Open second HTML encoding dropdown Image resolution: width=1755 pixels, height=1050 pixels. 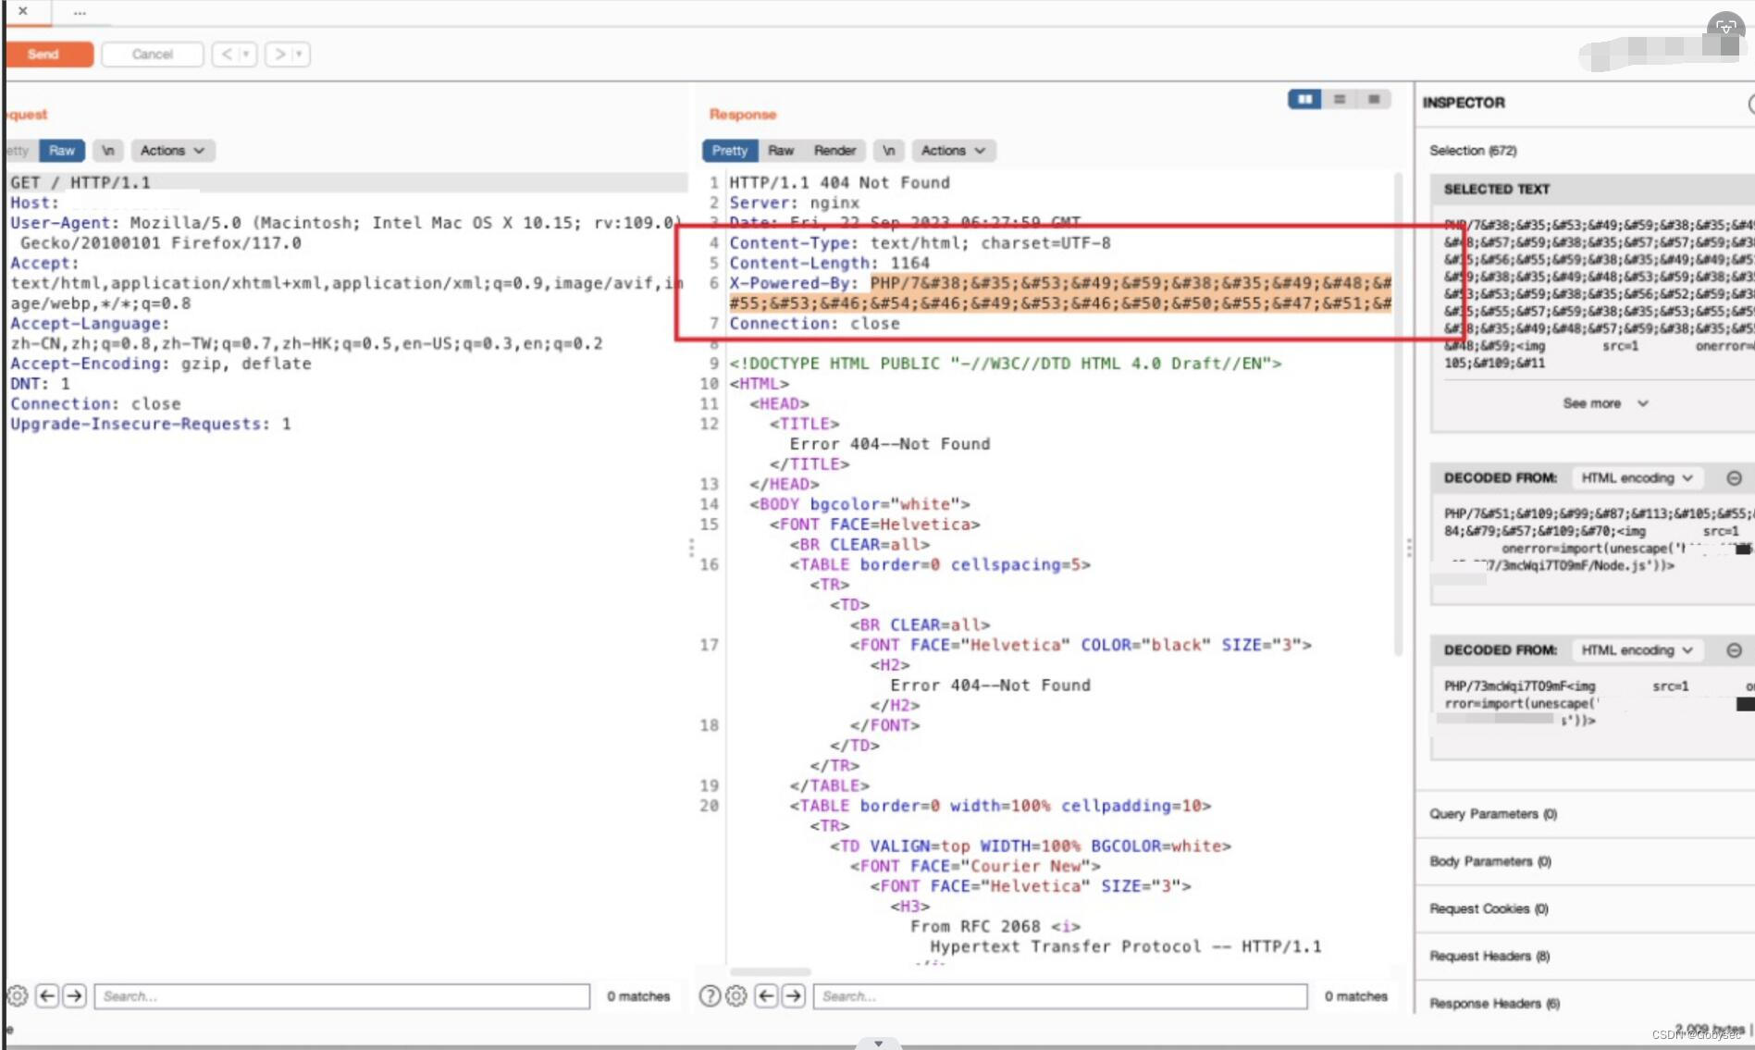point(1638,650)
